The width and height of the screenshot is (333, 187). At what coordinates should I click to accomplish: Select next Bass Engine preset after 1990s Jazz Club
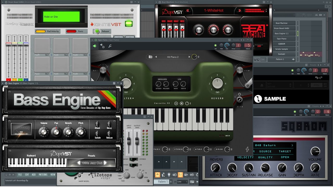[105, 163]
